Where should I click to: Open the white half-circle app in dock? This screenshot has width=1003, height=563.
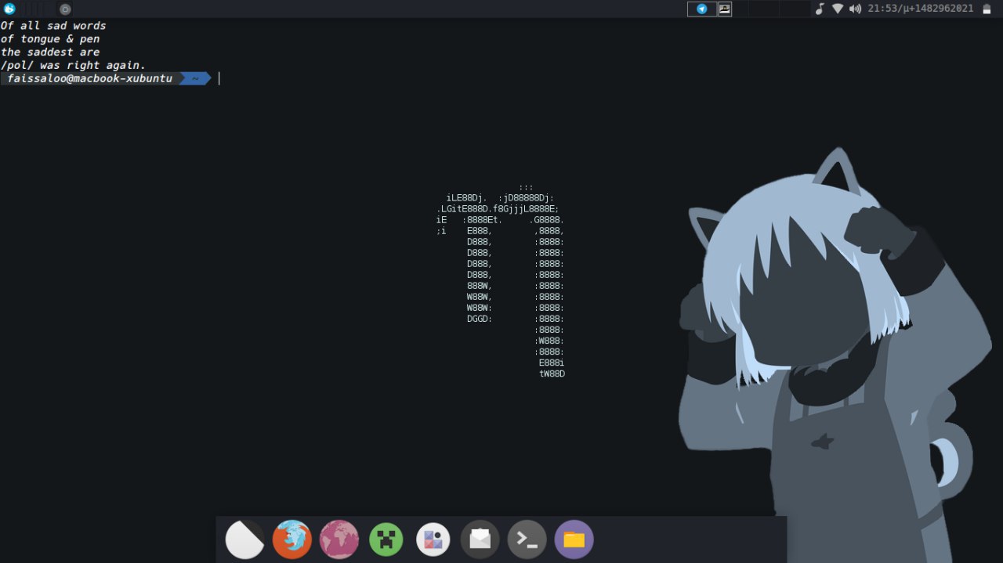coord(245,540)
